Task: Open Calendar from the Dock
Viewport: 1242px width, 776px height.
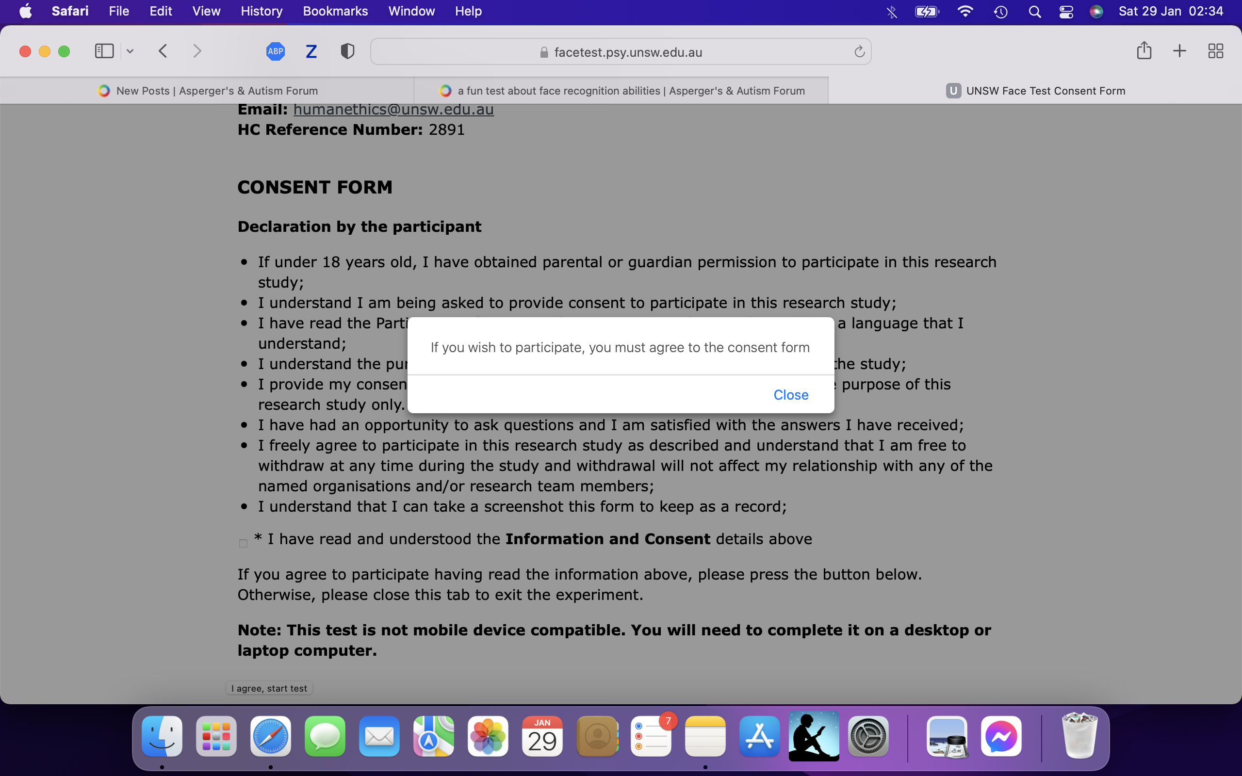Action: 542,737
